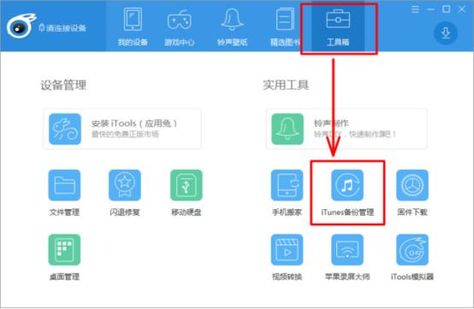Go to the 精选图书 tab
The image size is (474, 309).
point(285,26)
